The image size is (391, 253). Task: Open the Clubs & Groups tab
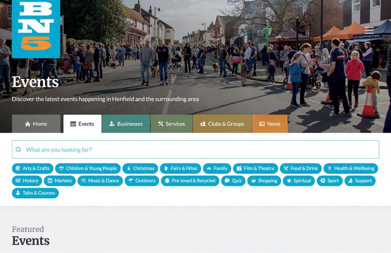(222, 124)
